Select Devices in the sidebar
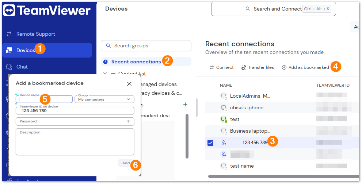The height and width of the screenshot is (184, 362). click(47, 50)
